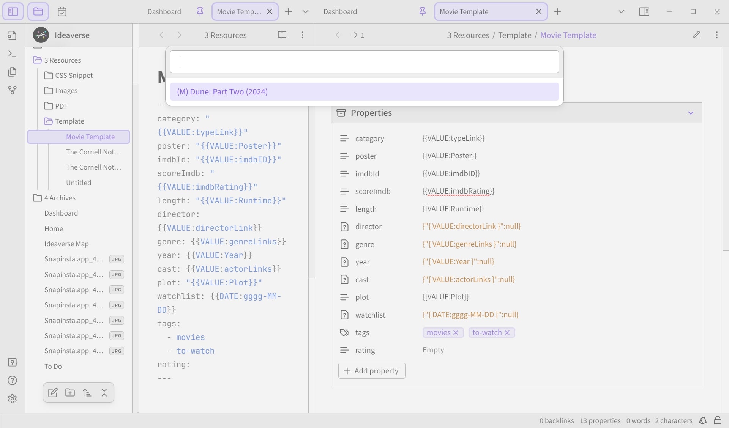
Task: Click the quick switcher icon in the ribbon
Action: (x=12, y=35)
